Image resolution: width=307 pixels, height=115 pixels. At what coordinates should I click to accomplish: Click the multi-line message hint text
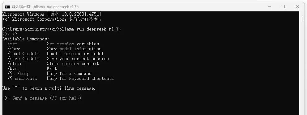point(49,88)
